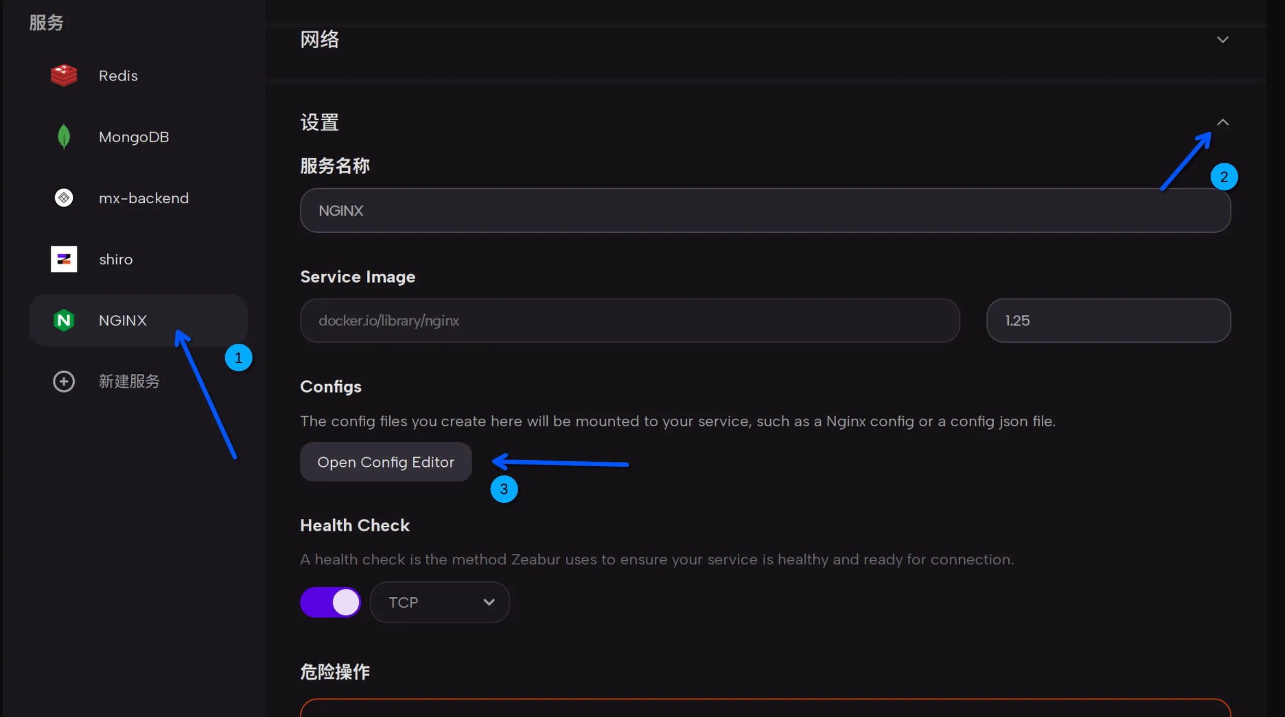Click the MongoDB leaf icon

(63, 137)
